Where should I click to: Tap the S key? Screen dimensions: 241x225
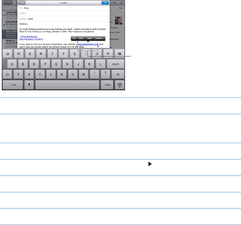(x=23, y=64)
